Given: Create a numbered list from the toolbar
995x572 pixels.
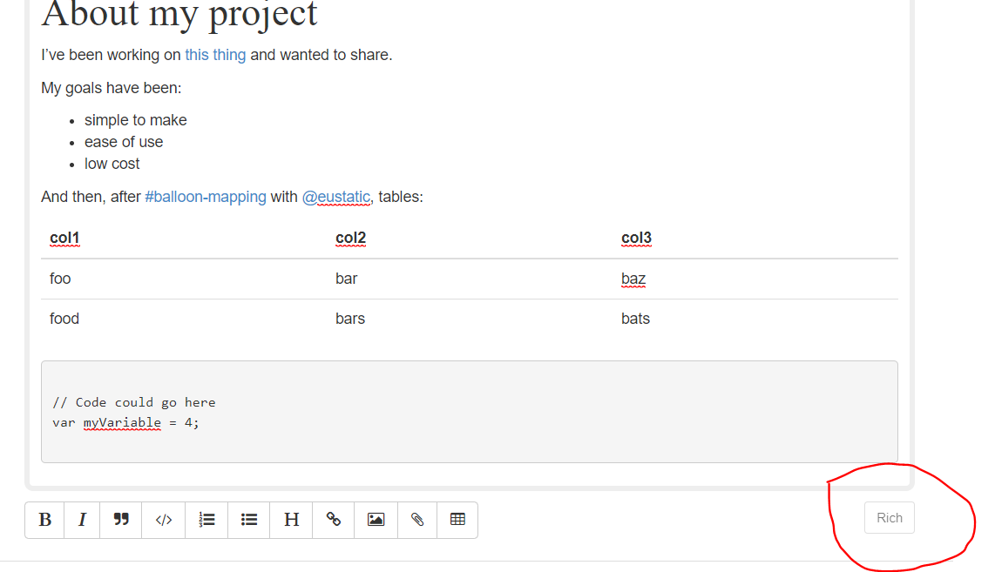Looking at the screenshot, I should pyautogui.click(x=206, y=520).
